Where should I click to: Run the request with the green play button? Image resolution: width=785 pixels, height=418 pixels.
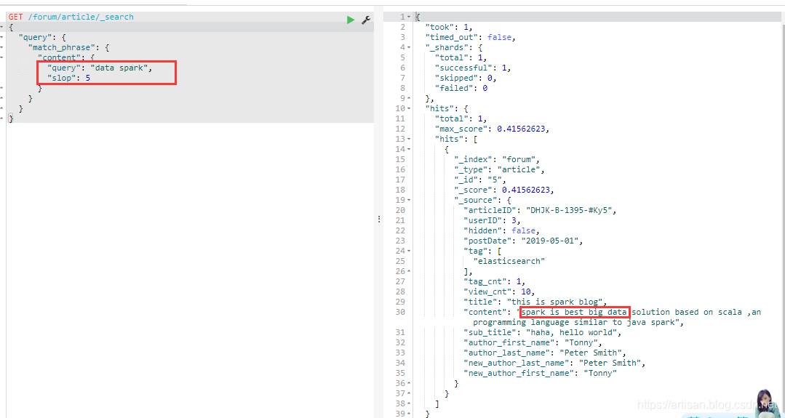click(x=351, y=20)
